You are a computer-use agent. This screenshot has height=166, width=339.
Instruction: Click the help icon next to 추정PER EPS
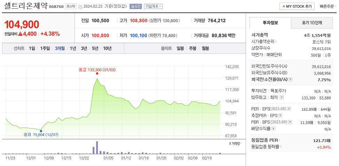pos(280,116)
